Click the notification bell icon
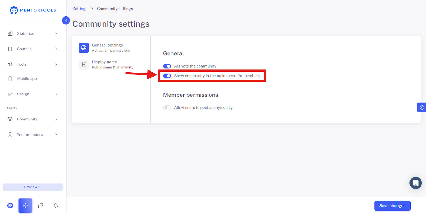Image resolution: width=426 pixels, height=214 pixels. click(56, 205)
